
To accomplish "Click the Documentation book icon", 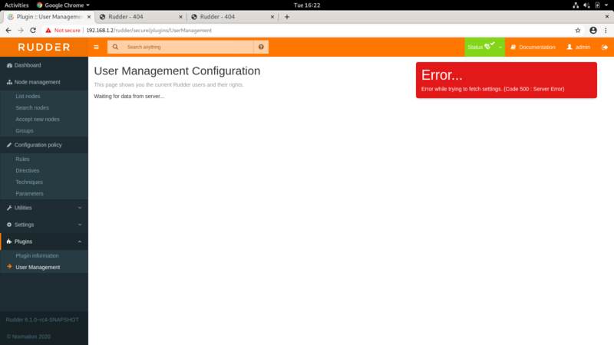I will 513,47.
